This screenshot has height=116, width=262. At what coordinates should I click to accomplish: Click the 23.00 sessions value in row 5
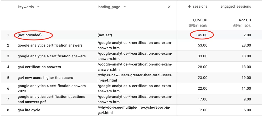tap(203, 78)
